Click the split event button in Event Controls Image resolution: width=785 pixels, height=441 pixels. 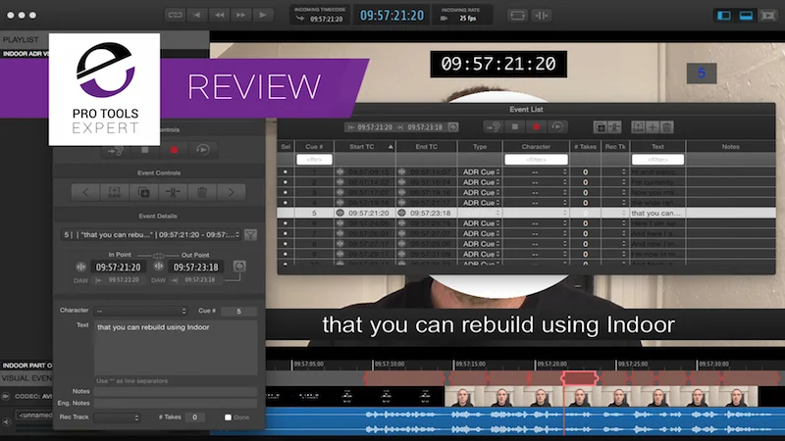click(x=173, y=192)
